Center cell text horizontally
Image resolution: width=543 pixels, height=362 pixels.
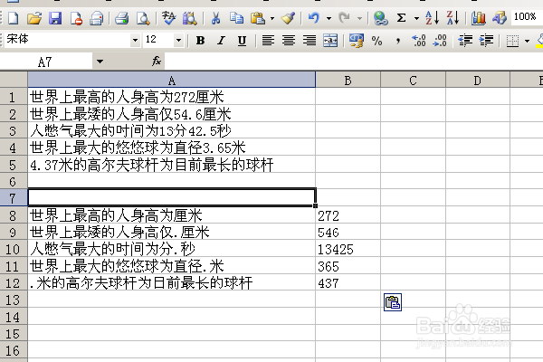coord(289,41)
